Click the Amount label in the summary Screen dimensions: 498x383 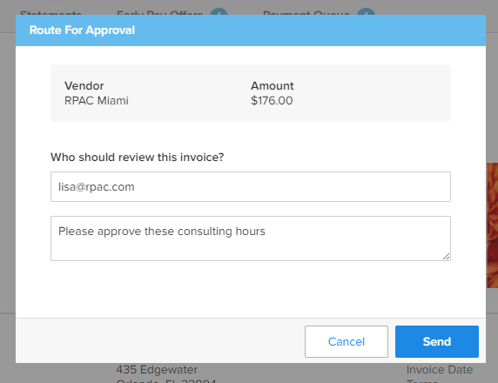[273, 86]
